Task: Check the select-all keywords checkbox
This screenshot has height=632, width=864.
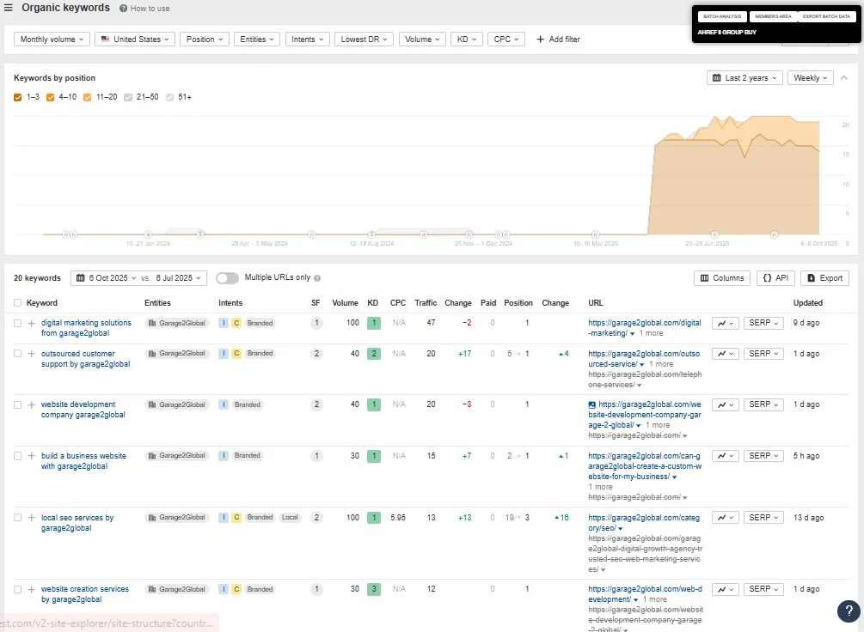Action: click(18, 303)
